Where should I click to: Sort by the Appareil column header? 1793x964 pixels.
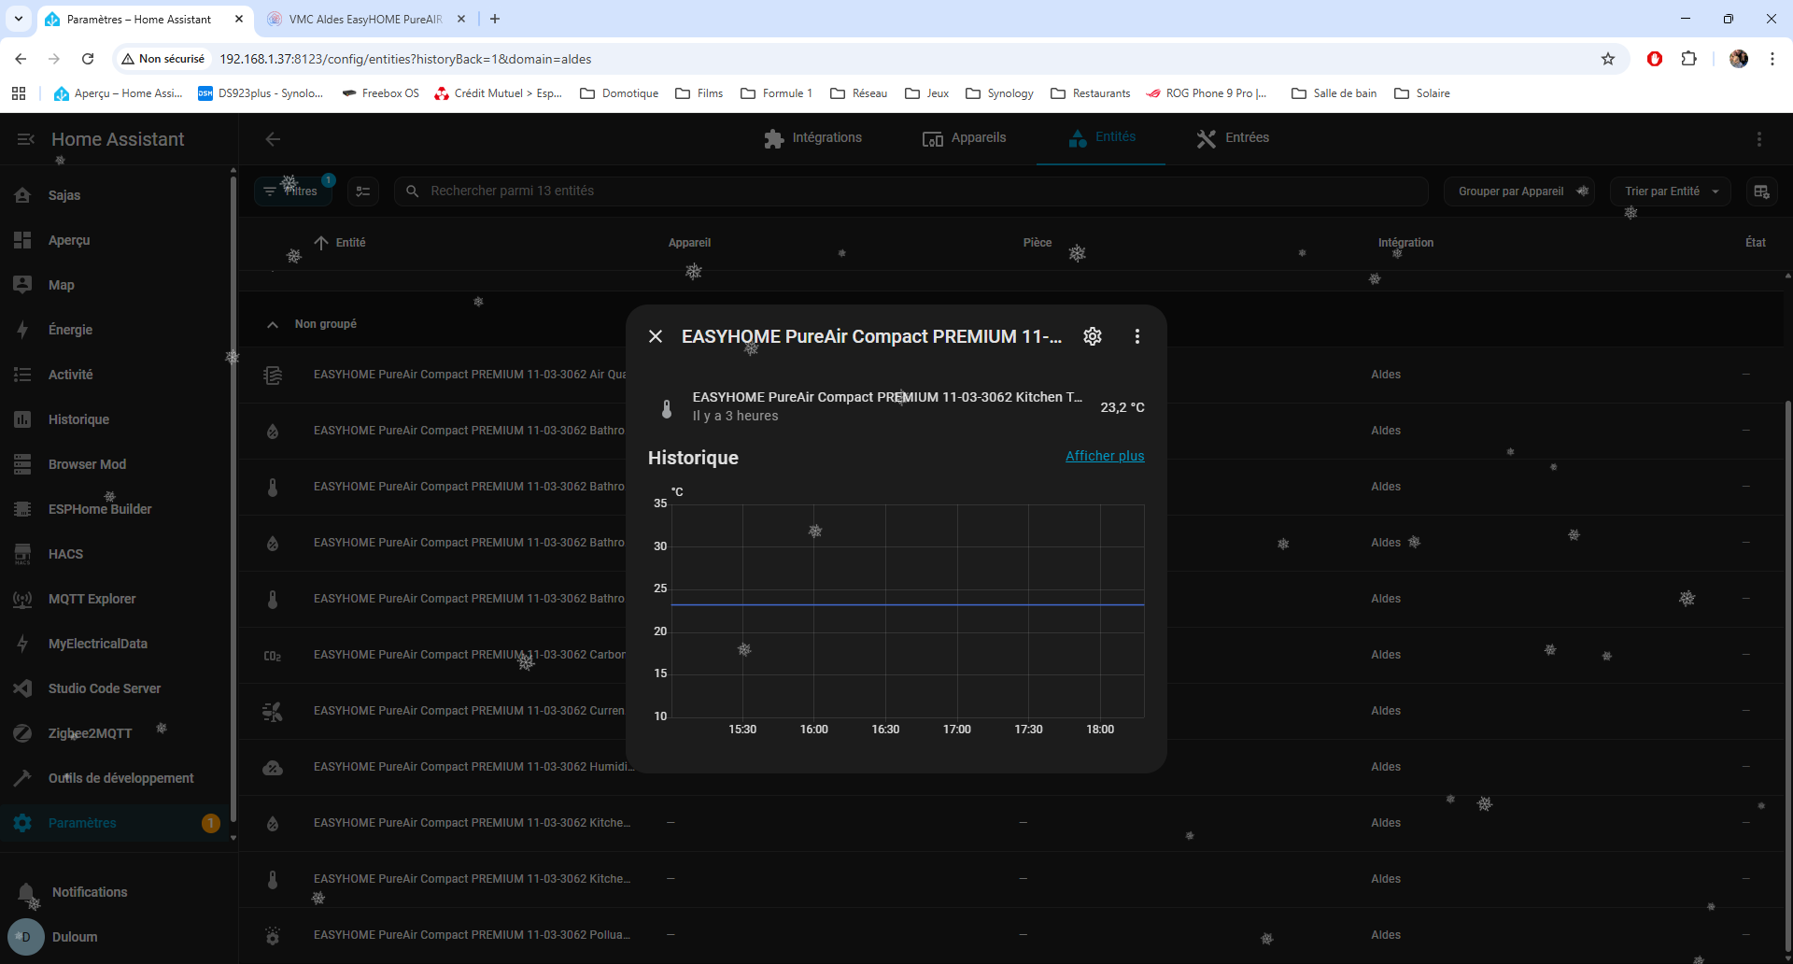(689, 243)
